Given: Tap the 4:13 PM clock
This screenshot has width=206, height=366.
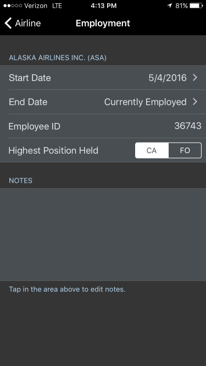Looking at the screenshot, I should 103,6.
